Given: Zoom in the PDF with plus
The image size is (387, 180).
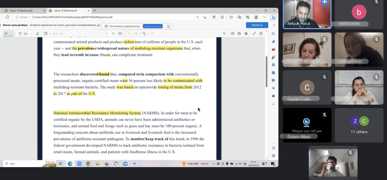Looking at the screenshot, I should (113, 34).
